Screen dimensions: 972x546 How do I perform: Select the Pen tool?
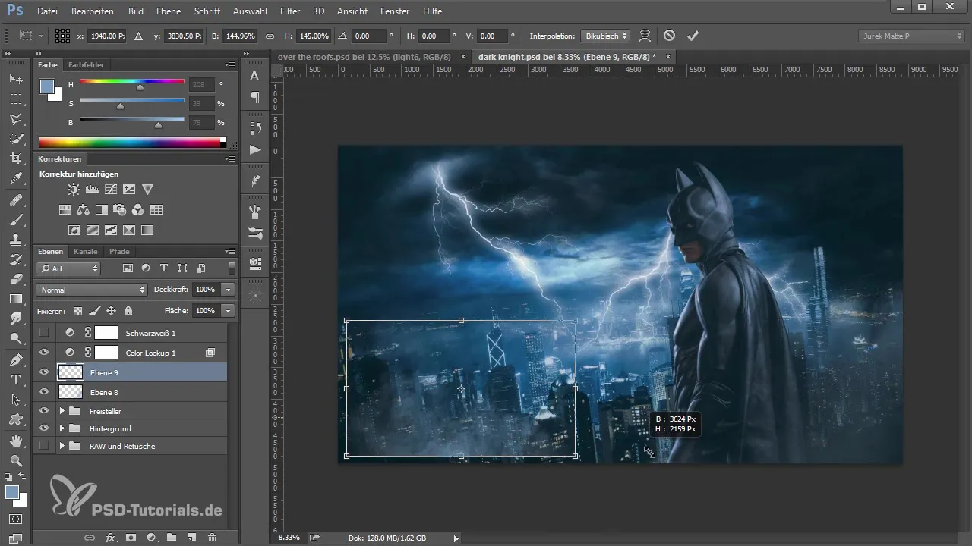[16, 359]
